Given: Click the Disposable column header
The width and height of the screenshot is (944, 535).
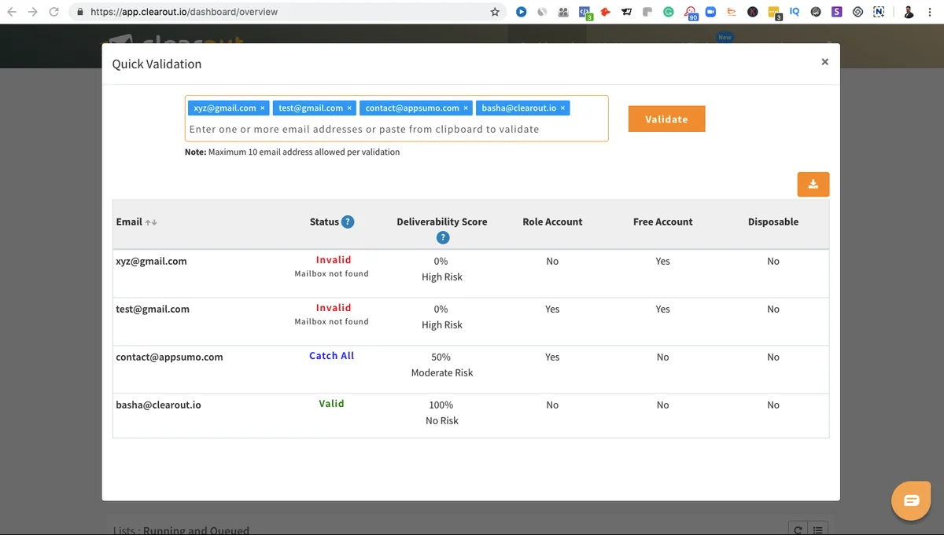Looking at the screenshot, I should [x=773, y=222].
